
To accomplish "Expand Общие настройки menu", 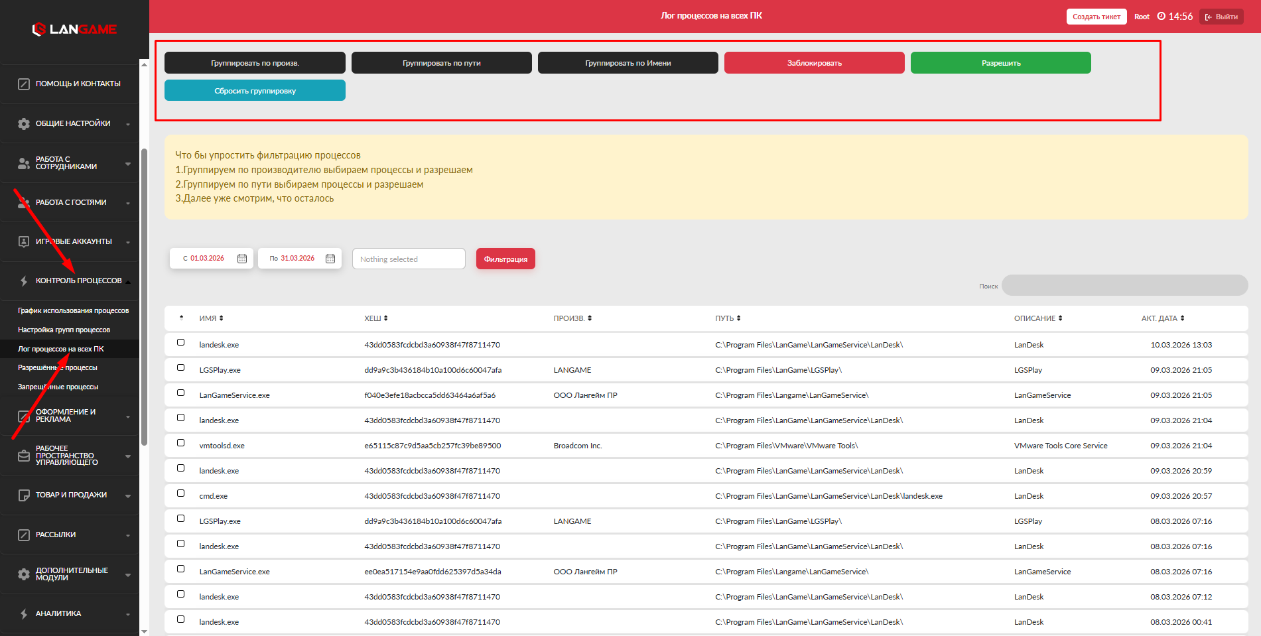I will [x=128, y=124].
